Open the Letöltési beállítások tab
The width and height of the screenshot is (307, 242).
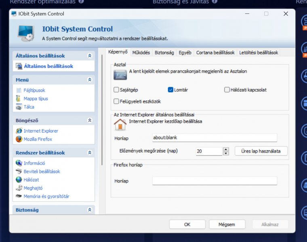[x=259, y=53]
